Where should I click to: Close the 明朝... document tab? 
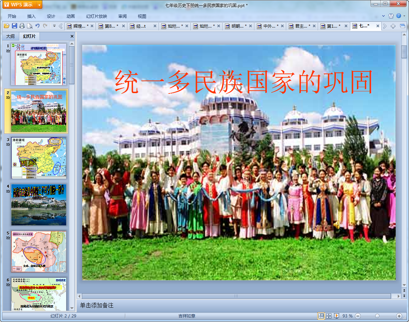point(251,26)
